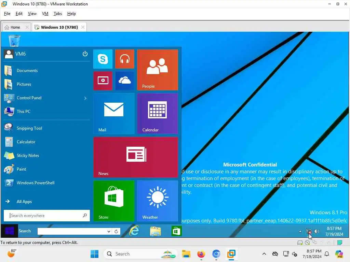The height and width of the screenshot is (262, 350).
Task: Open the OneDrive cloud tile
Action: point(124,81)
